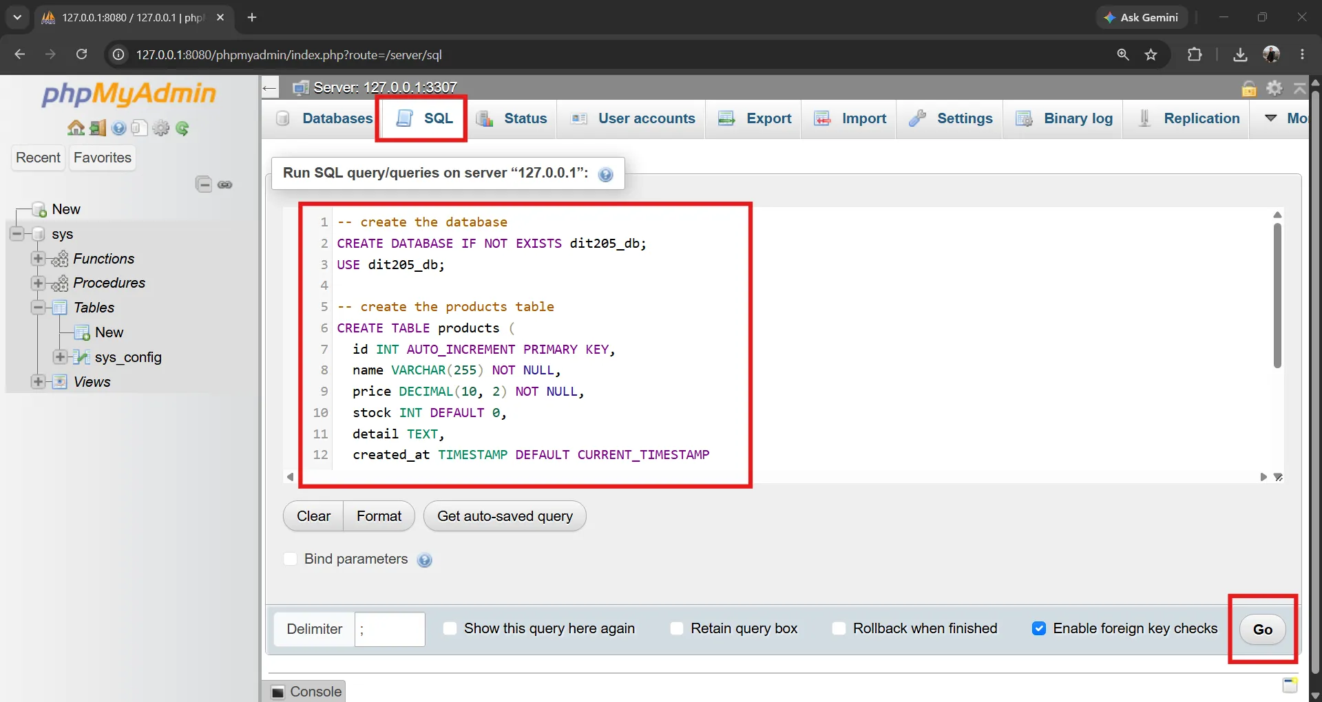Click the SQL query help icon
The image size is (1322, 702).
(x=606, y=174)
